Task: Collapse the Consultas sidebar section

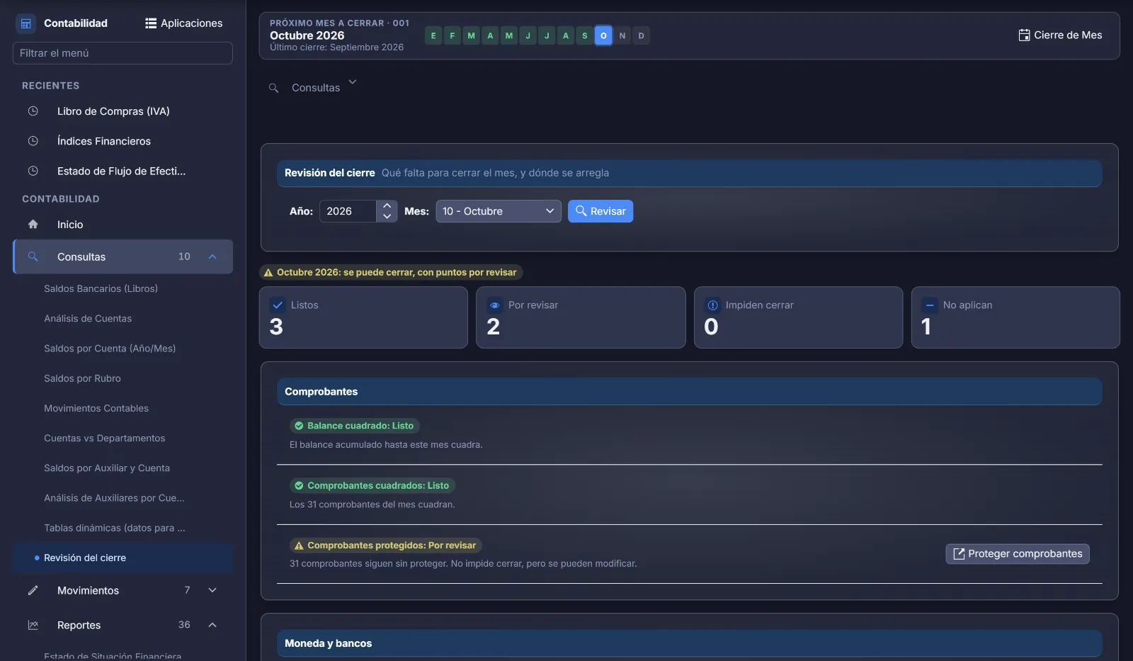Action: (x=212, y=256)
